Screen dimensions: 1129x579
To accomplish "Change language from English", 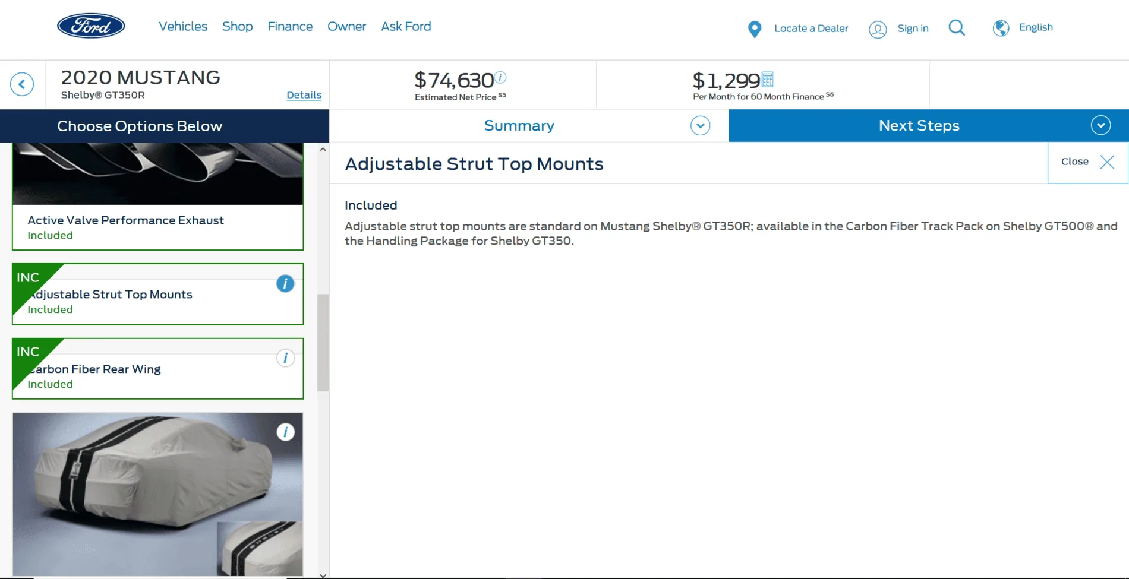I will click(x=1036, y=27).
